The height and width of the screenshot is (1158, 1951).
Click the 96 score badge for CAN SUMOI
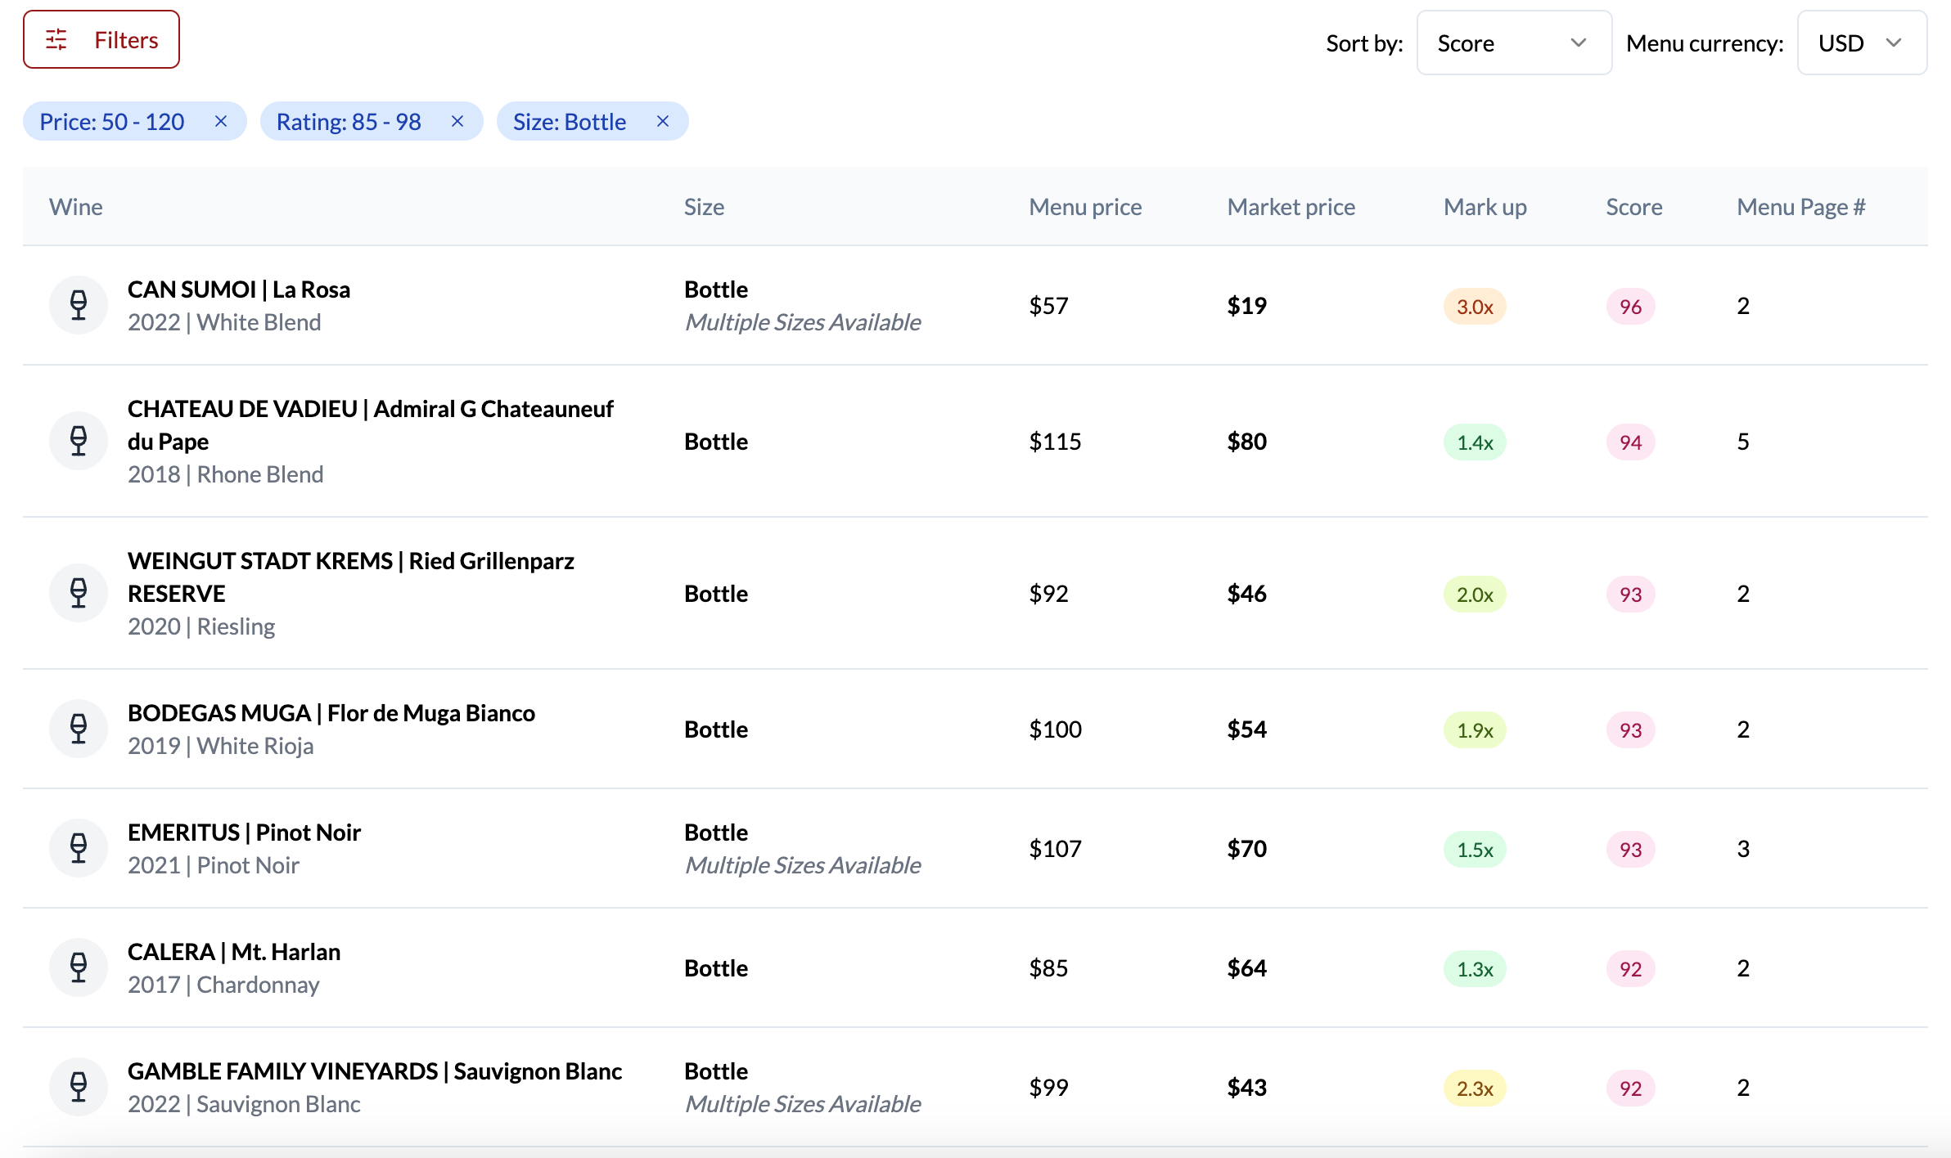tap(1630, 307)
